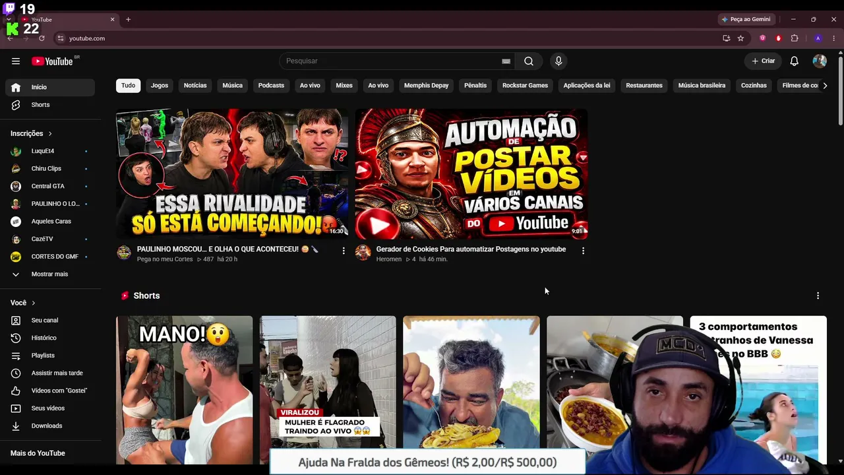The image size is (844, 475).
Task: Select the Música filter chip
Action: click(233, 86)
